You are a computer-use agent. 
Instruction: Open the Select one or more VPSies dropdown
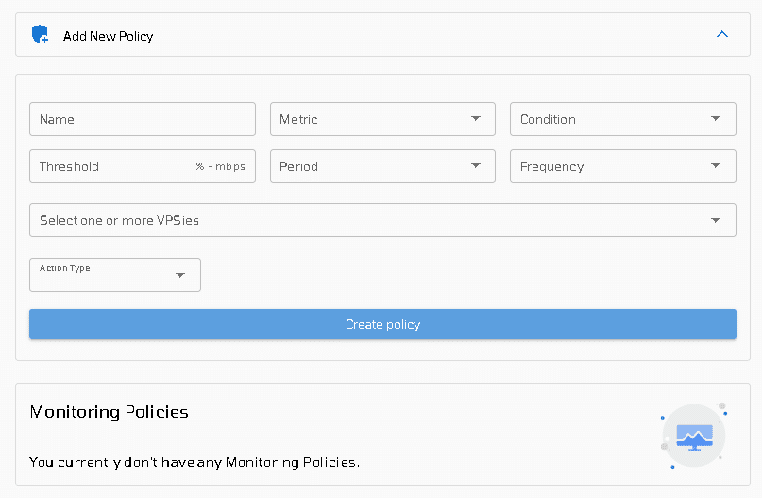pos(383,220)
